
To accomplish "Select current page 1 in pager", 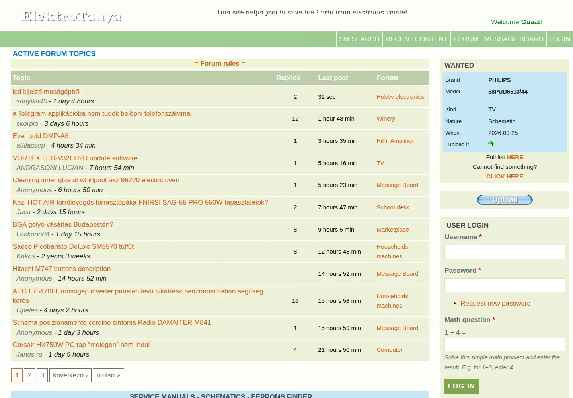I will [17, 375].
